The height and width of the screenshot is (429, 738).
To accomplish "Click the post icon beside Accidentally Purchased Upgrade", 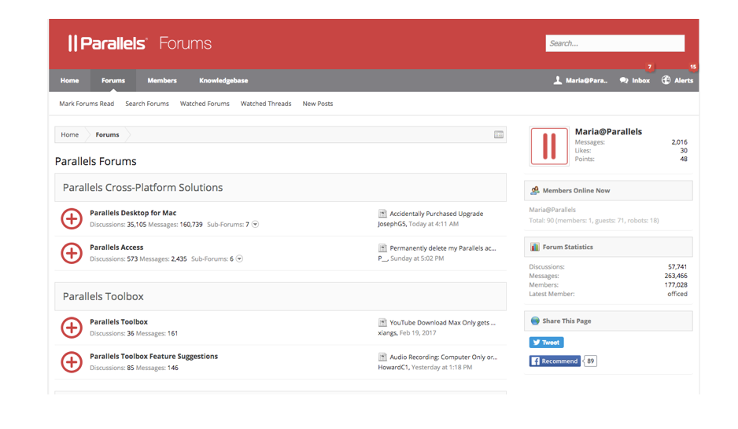I will click(x=382, y=214).
